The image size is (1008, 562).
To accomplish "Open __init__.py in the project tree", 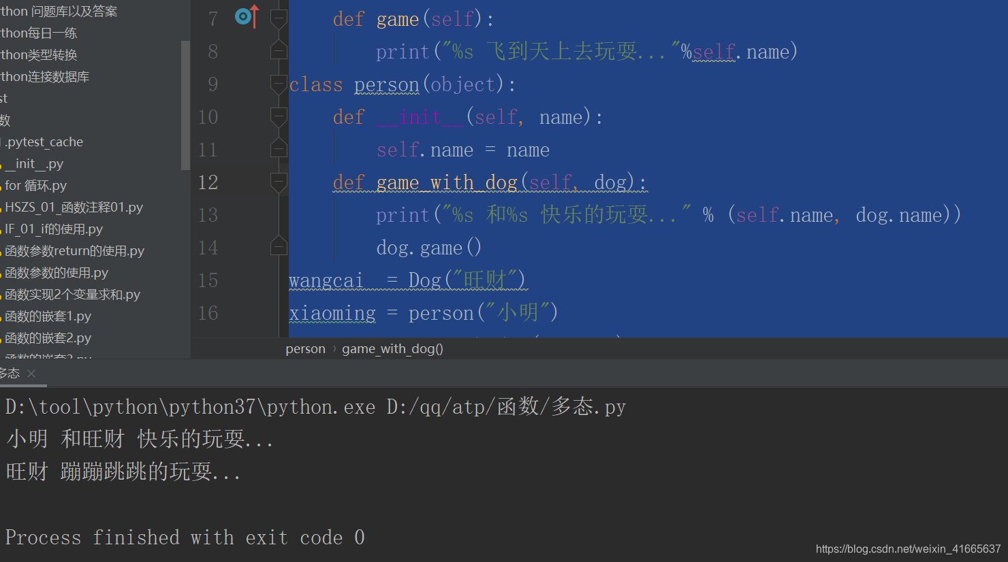I will tap(33, 164).
